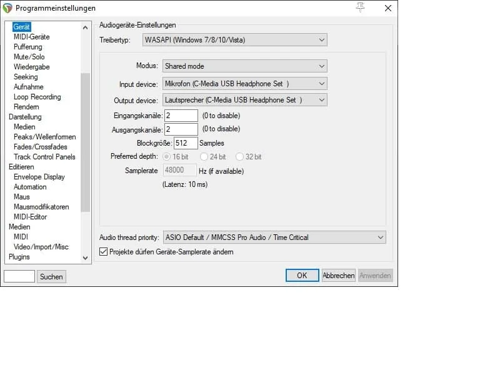Open the Pufferung settings page

27,46
